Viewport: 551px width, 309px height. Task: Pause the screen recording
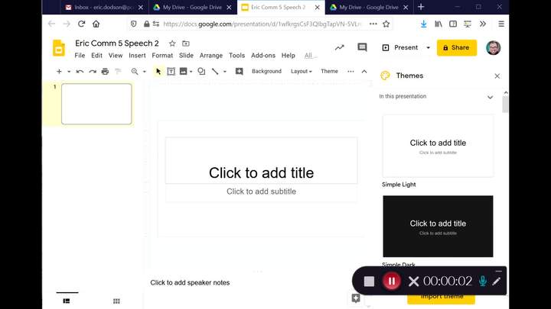pos(391,281)
